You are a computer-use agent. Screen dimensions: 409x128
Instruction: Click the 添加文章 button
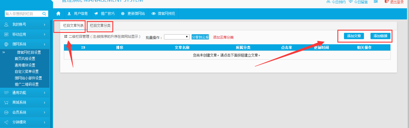[x=354, y=36]
